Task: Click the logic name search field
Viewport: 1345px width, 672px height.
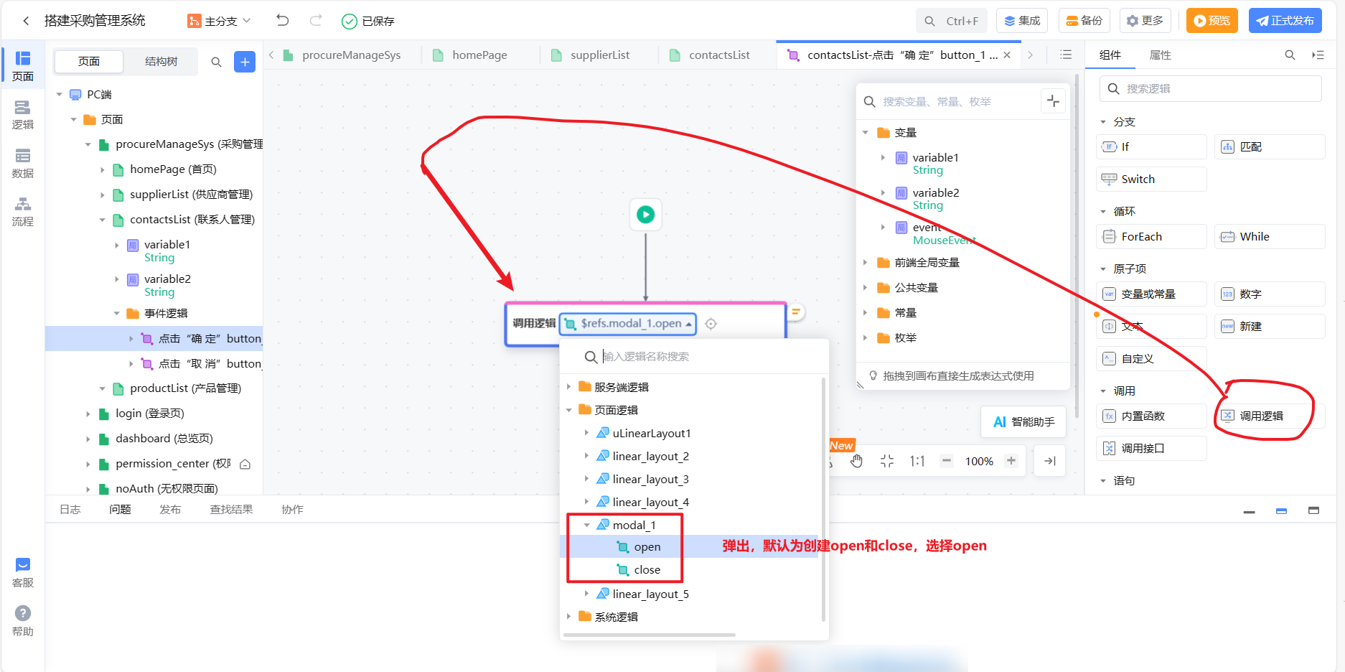Action: click(695, 357)
